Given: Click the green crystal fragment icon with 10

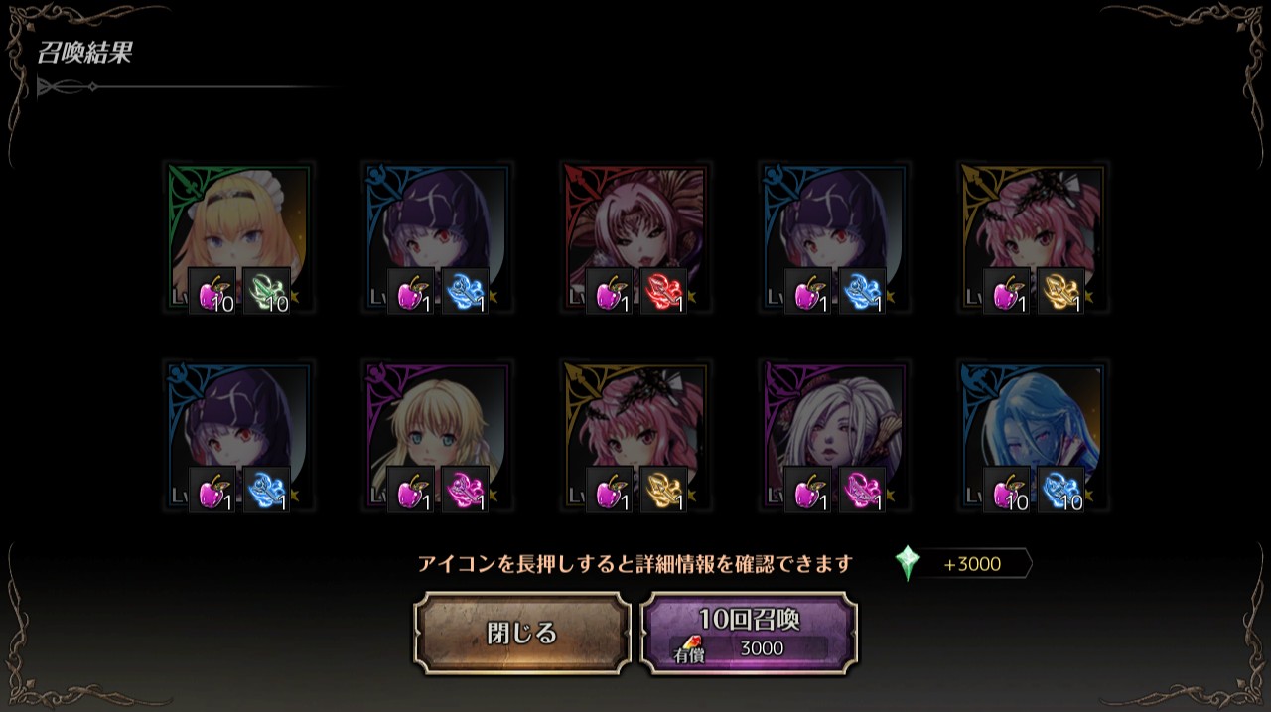Looking at the screenshot, I should 267,292.
